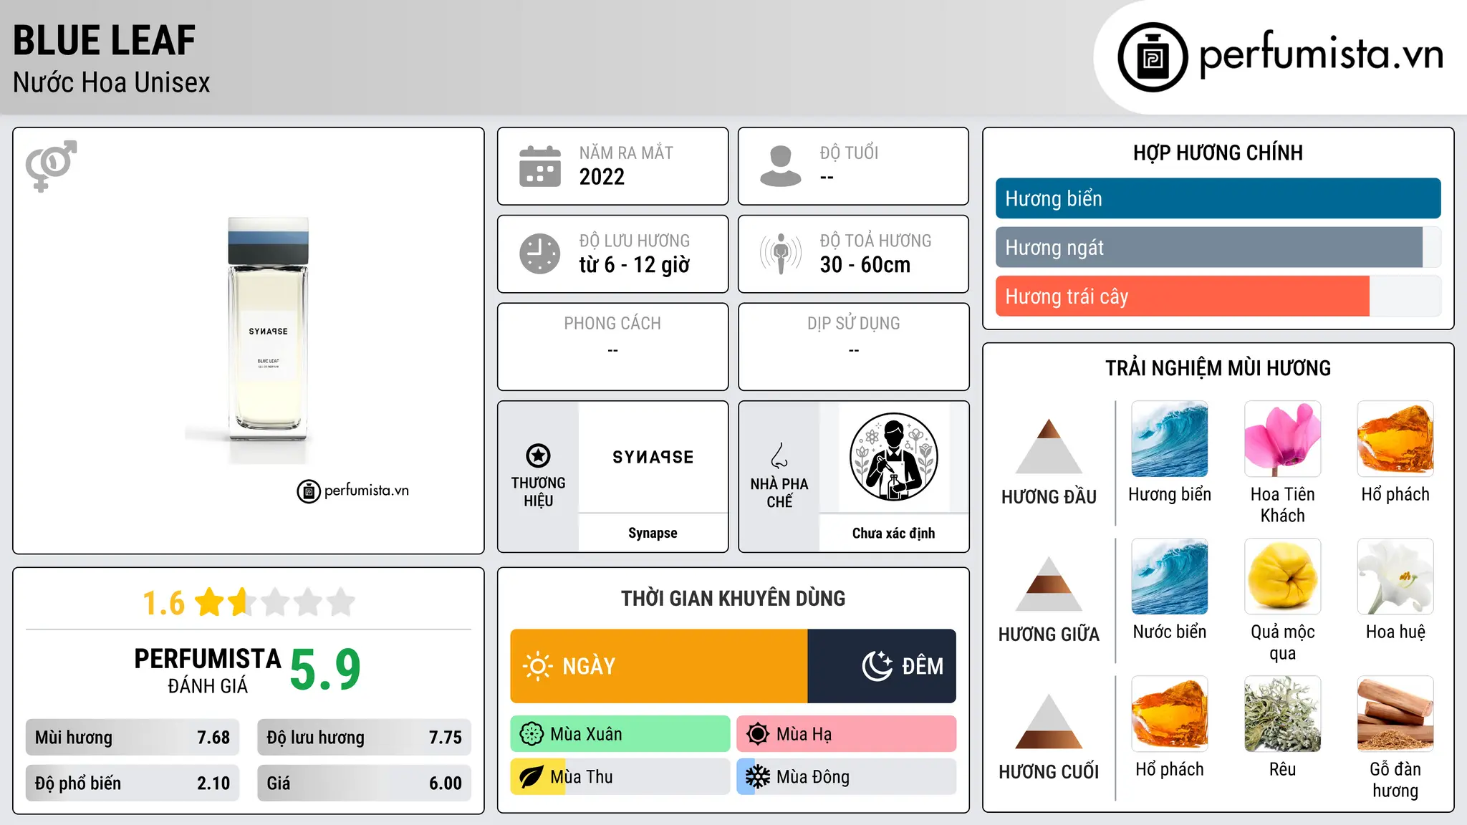
Task: Click the pyramid icon above Hương giữa
Action: 1049,584
